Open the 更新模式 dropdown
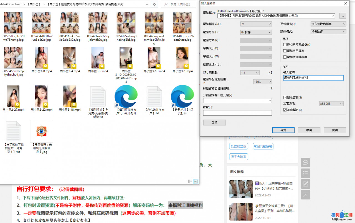This screenshot has height=223, width=355. point(328,24)
